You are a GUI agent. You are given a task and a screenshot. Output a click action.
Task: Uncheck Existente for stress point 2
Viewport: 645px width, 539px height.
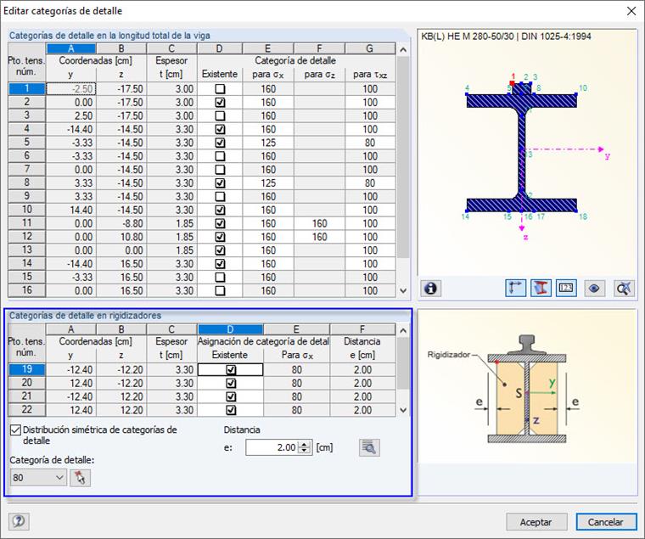(220, 103)
